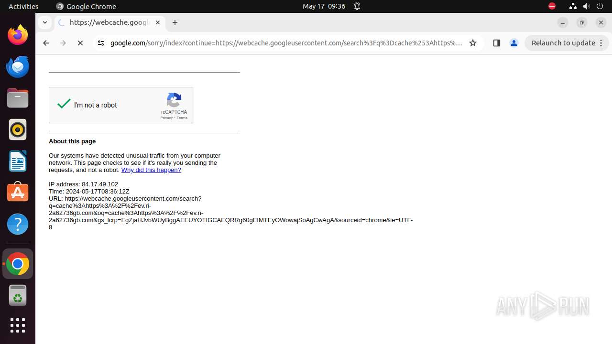Open the clock and calendar, May 17 09:36

[324, 6]
